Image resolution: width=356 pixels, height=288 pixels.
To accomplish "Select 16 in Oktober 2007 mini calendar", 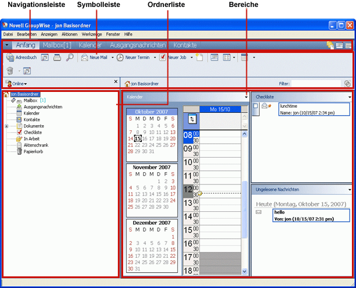I will tap(145, 138).
